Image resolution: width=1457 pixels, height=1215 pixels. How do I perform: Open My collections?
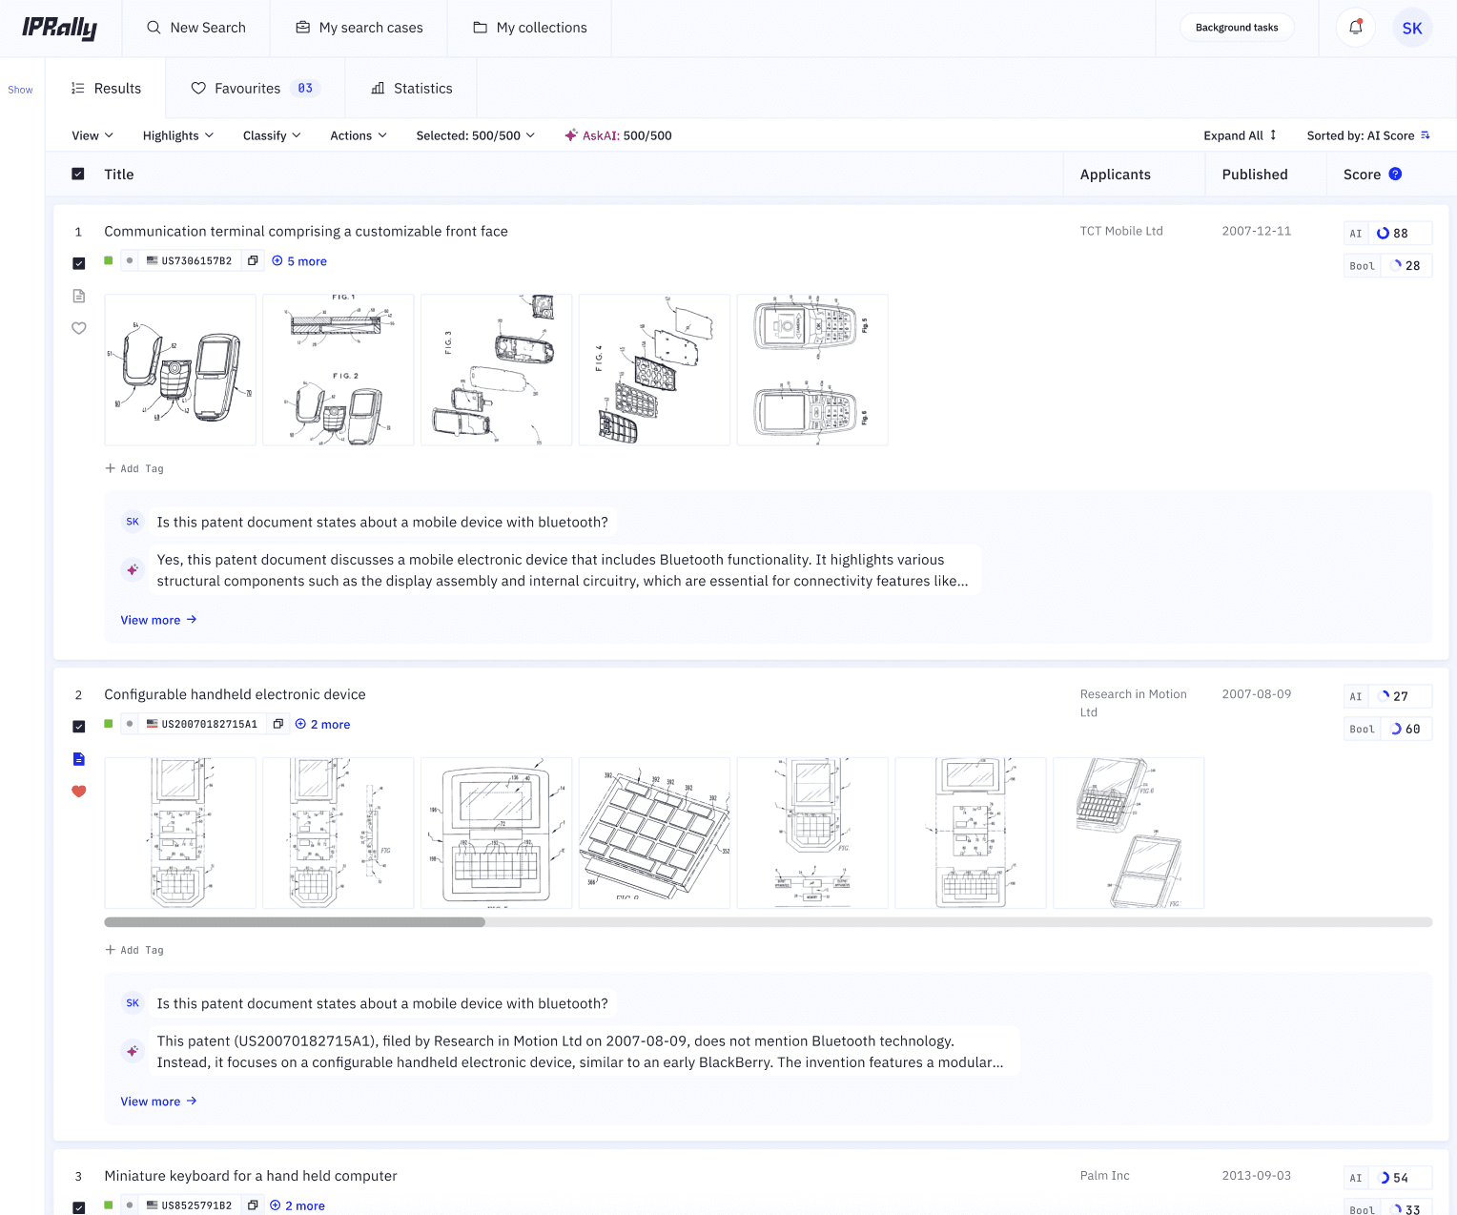coord(530,28)
